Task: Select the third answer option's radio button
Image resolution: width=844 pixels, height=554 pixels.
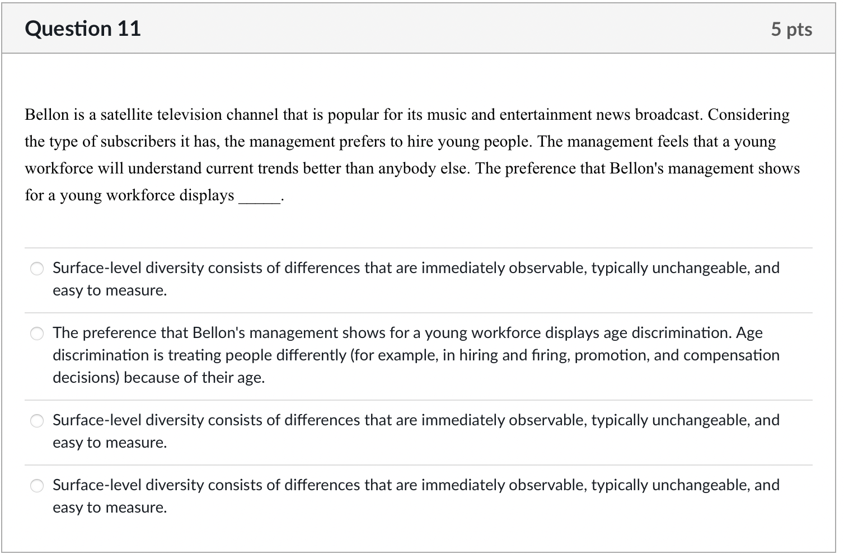Action: [37, 421]
